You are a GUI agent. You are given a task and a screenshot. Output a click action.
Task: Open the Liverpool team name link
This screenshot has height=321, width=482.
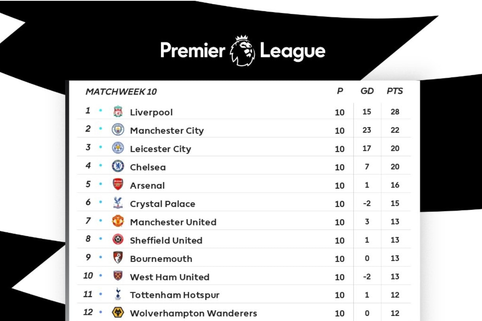pos(151,112)
